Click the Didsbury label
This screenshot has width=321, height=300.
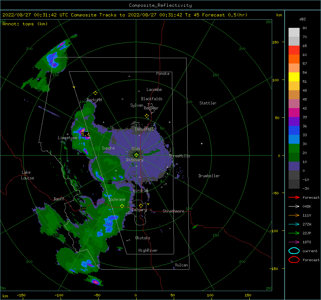(x=135, y=160)
